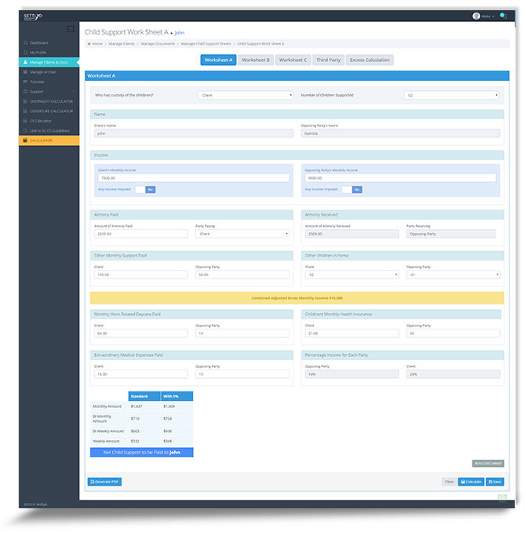Click the sidebar collapse hamburger icon
This screenshot has width=525, height=535.
pyautogui.click(x=69, y=30)
